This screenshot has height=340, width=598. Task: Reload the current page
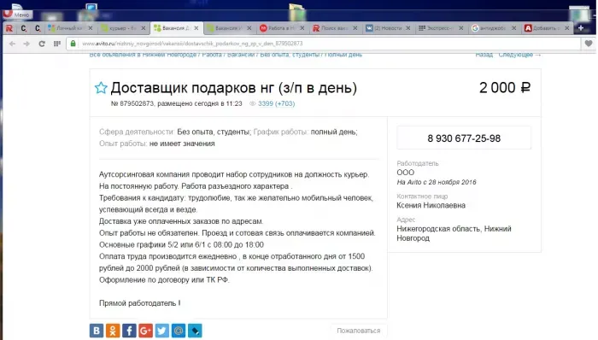coord(42,44)
